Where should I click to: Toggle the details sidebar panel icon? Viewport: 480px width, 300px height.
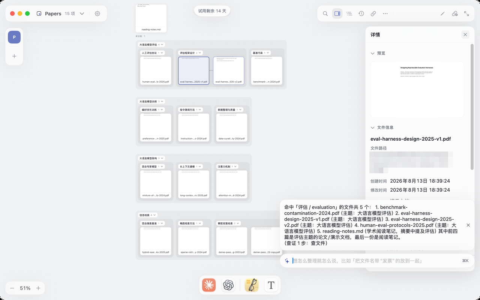(337, 13)
